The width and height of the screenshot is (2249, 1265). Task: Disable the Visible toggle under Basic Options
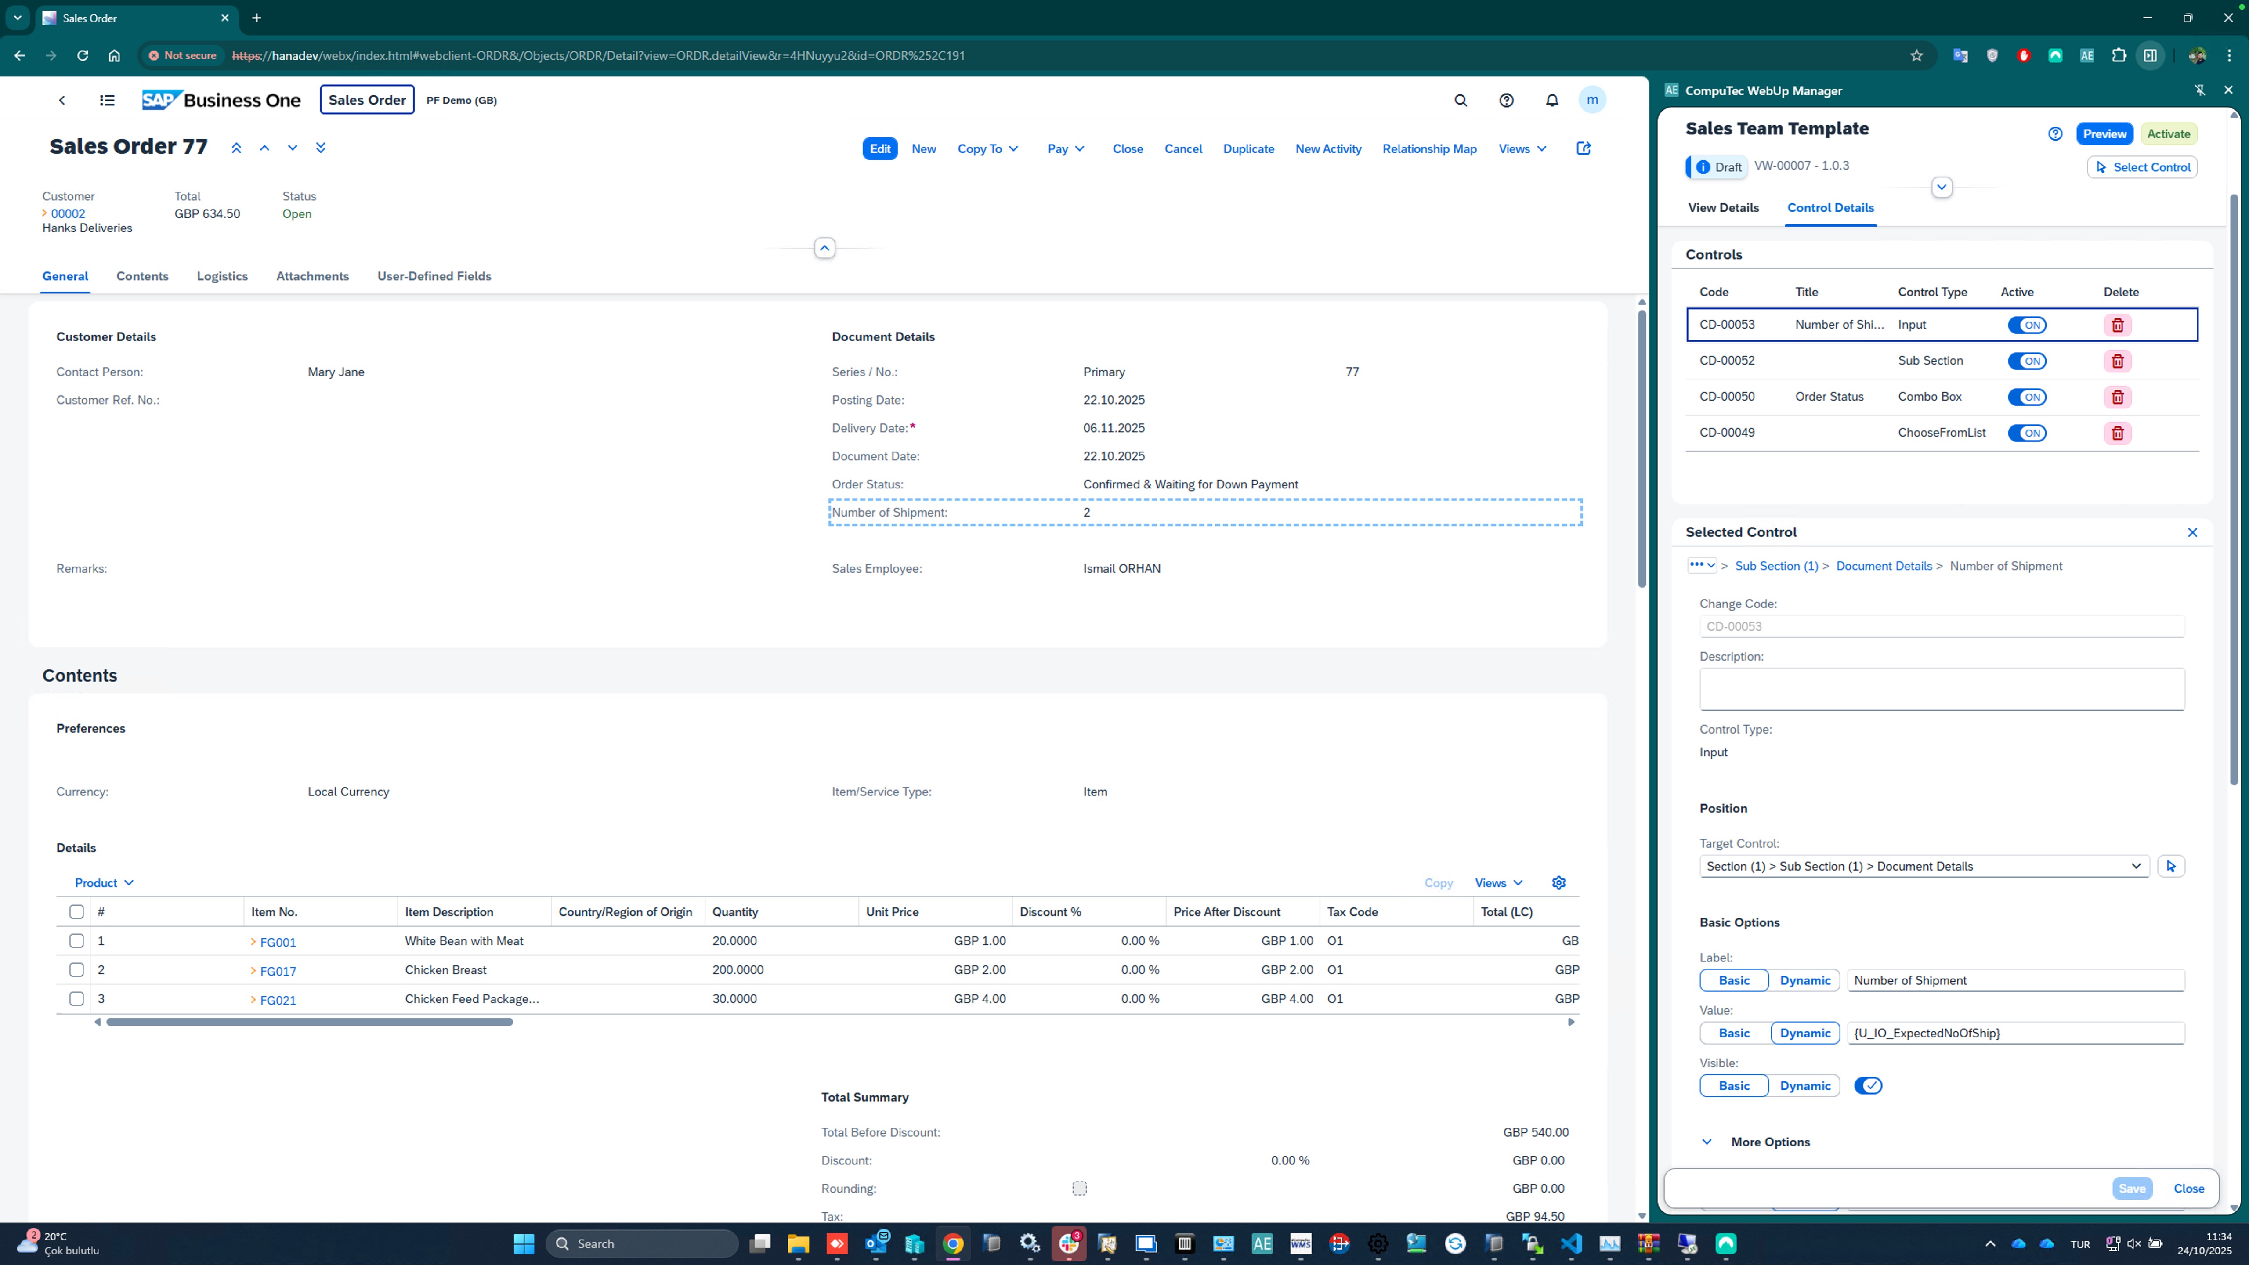pyautogui.click(x=1868, y=1085)
